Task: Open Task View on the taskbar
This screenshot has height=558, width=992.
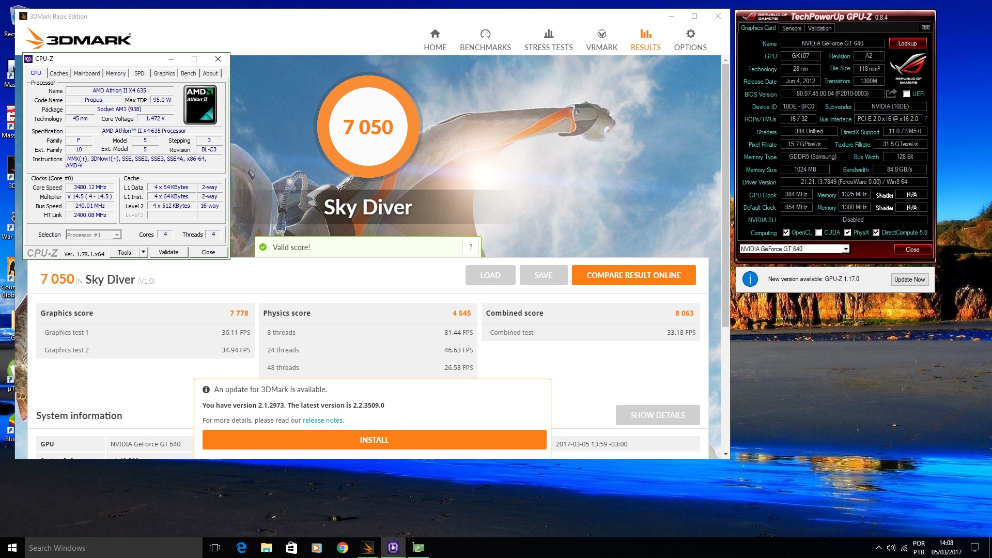Action: click(215, 548)
